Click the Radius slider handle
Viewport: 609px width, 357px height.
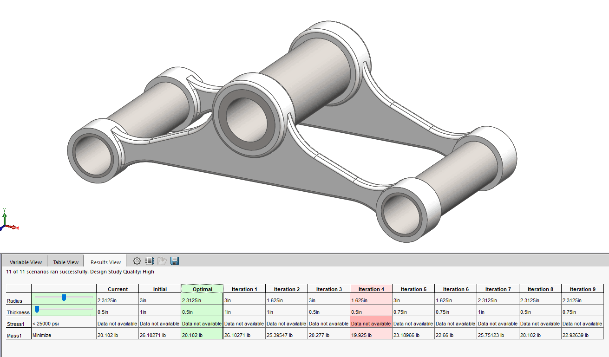coord(64,298)
